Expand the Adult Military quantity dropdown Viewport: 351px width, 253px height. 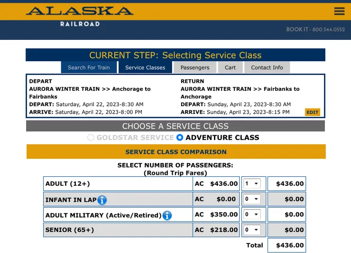(x=251, y=215)
